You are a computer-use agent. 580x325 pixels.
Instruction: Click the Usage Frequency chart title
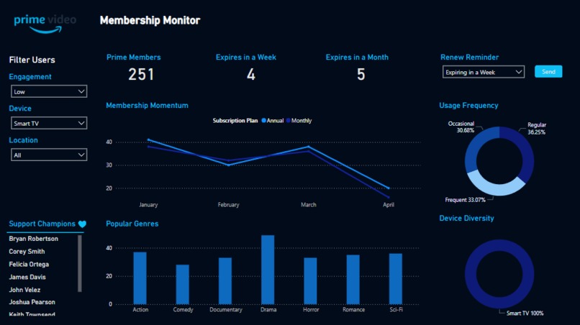click(x=468, y=106)
